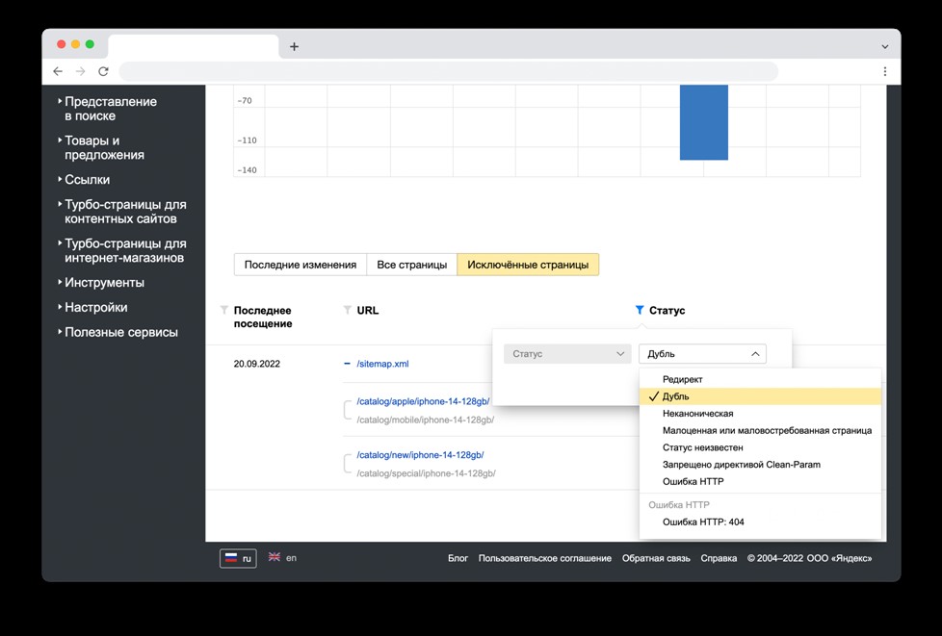Click the URL column header
This screenshot has height=636, width=942.
pyautogui.click(x=368, y=310)
